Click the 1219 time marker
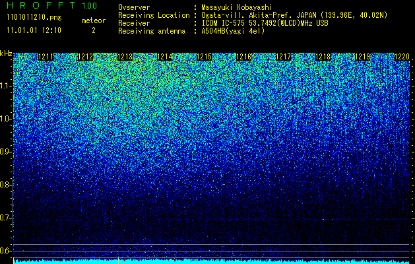 click(x=363, y=57)
